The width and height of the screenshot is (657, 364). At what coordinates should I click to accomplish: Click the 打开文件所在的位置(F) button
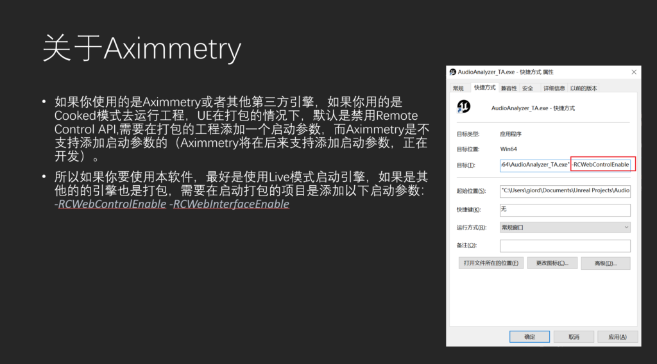[491, 263]
